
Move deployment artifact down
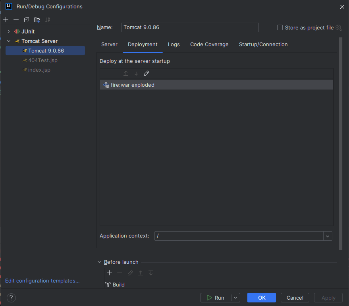[136, 73]
